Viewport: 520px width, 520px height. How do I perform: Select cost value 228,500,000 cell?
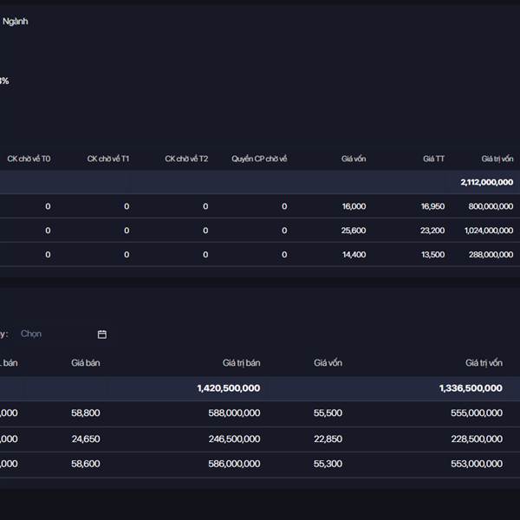pyautogui.click(x=477, y=439)
